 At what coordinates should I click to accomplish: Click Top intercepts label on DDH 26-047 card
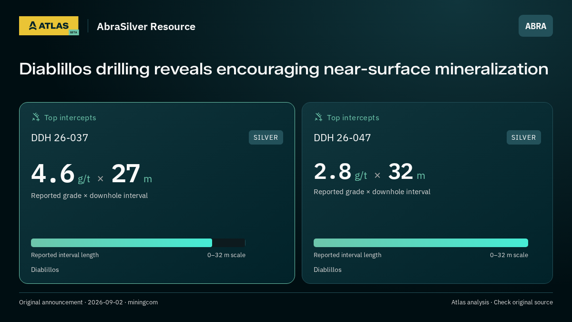353,117
